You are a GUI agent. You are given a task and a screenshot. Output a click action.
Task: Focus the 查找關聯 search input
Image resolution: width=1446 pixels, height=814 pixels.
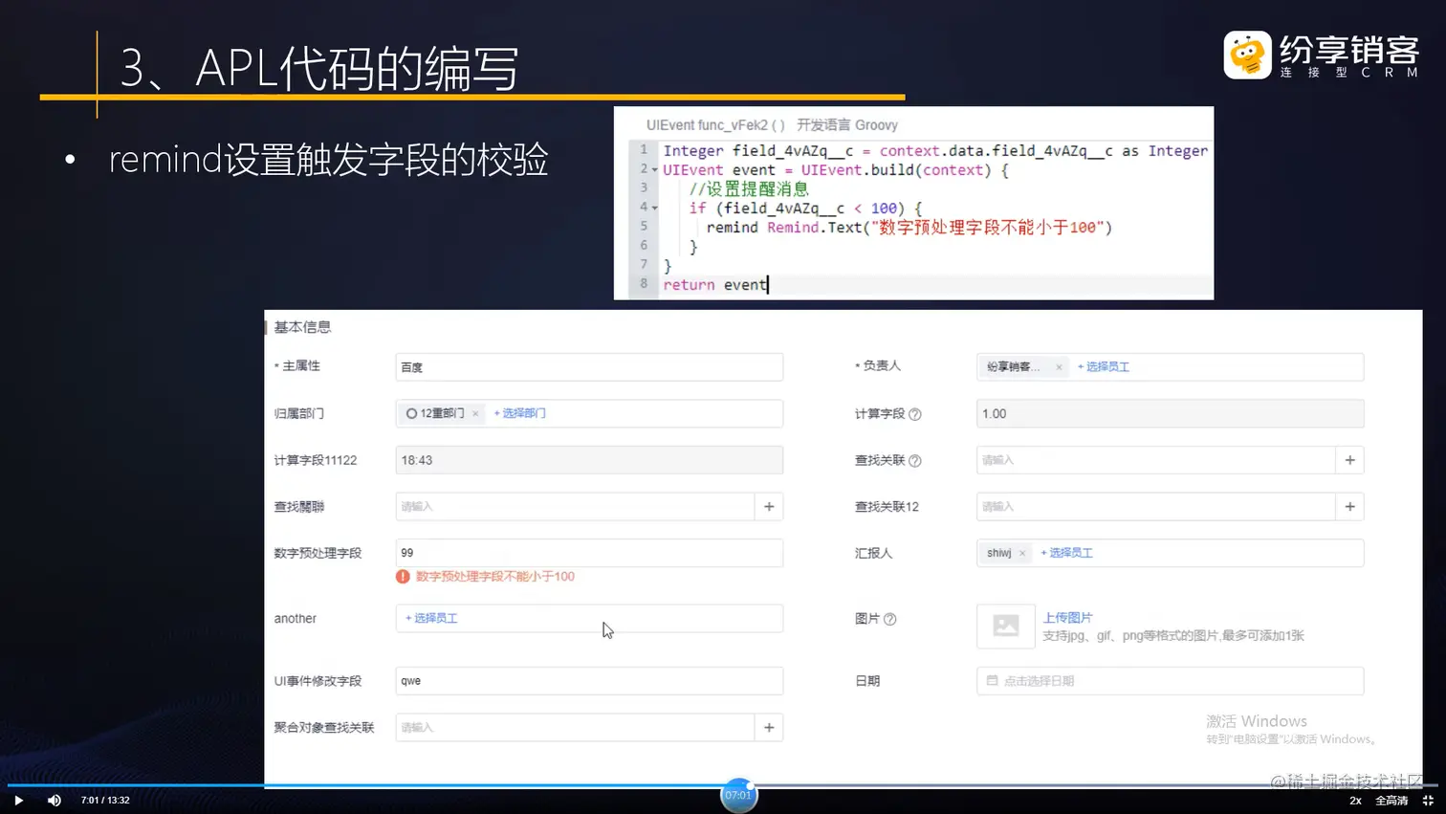click(575, 507)
